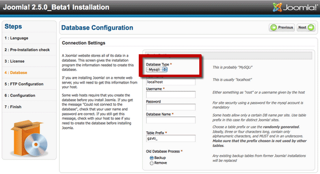Open step 2 : Pre-Installation check
The image size is (320, 174).
click(x=27, y=50)
